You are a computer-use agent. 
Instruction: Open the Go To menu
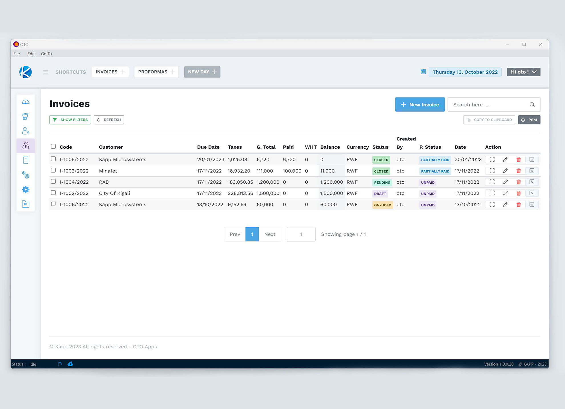coord(46,54)
